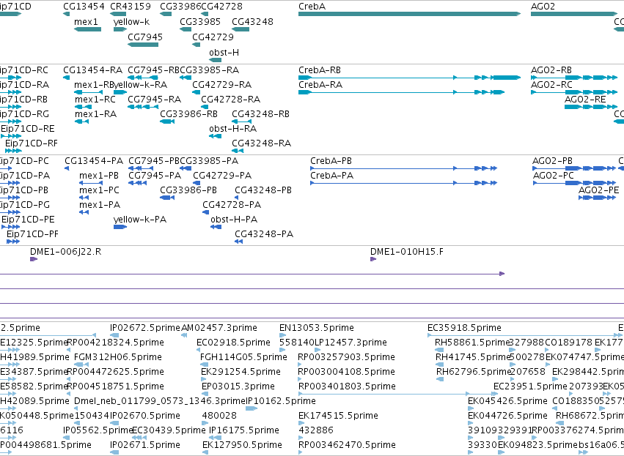Open the RP003462470.5prime EST label

tap(347, 445)
